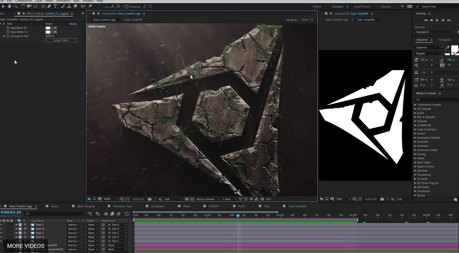Image resolution: width=459 pixels, height=253 pixels.
Task: Play the preview
Action: click(x=437, y=20)
